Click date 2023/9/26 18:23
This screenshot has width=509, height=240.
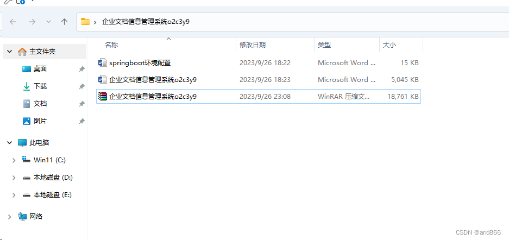(x=265, y=79)
